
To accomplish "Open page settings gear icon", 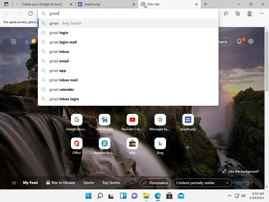I will coord(251,41).
